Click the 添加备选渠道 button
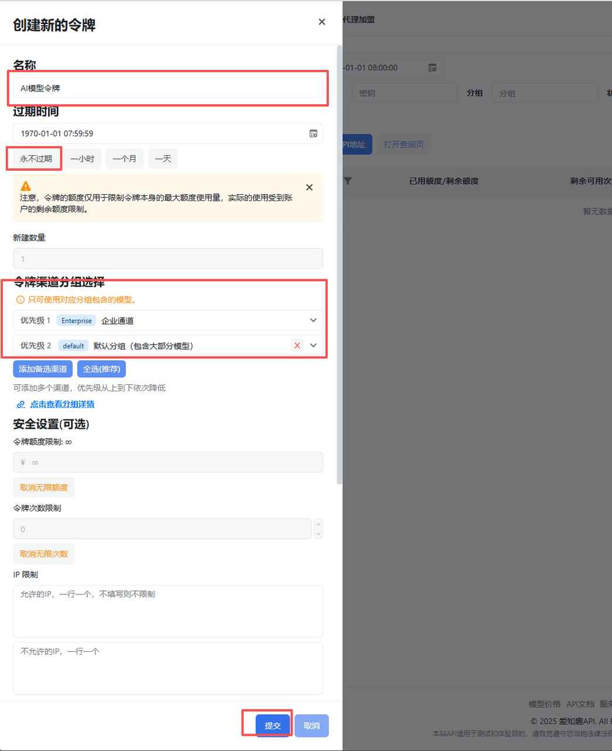The image size is (612, 751). (x=43, y=369)
